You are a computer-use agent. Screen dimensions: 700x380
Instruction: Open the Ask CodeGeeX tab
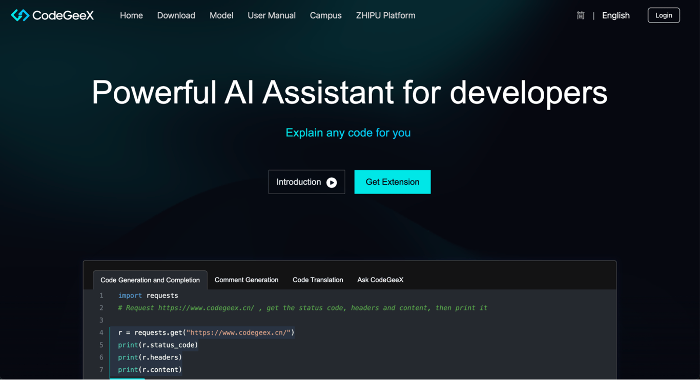point(380,280)
